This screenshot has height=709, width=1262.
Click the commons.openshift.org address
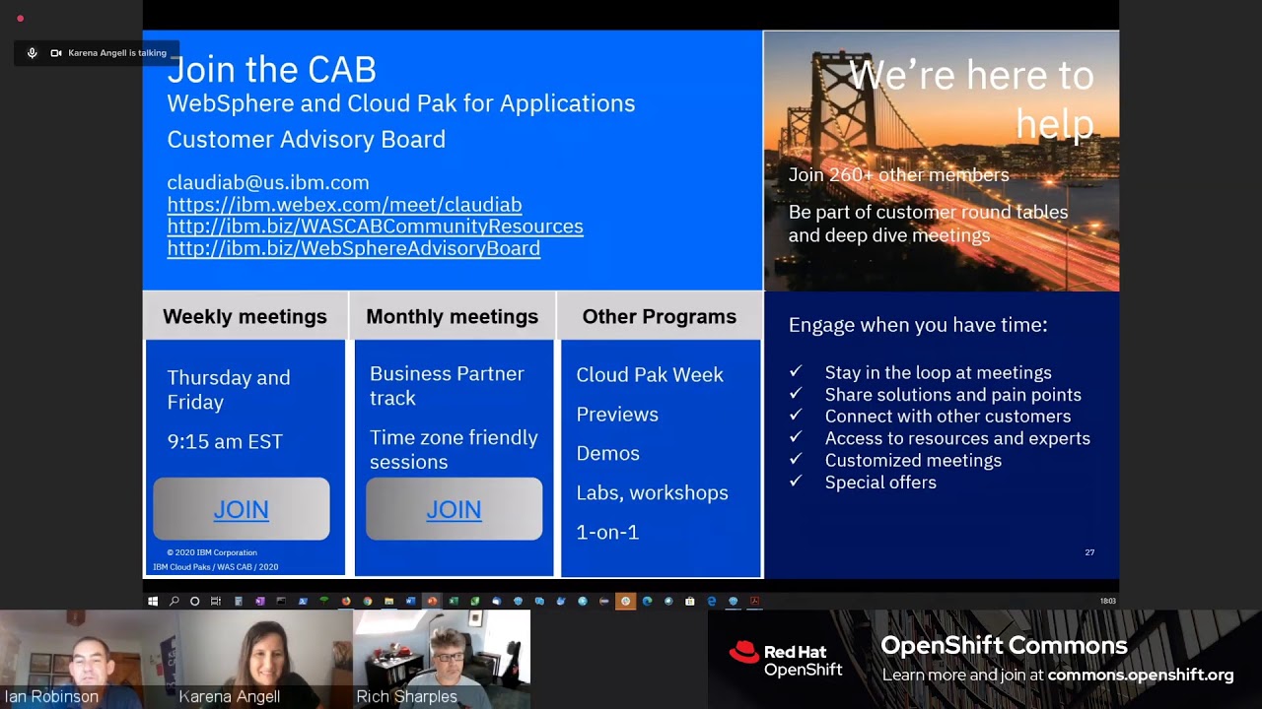point(1141,675)
